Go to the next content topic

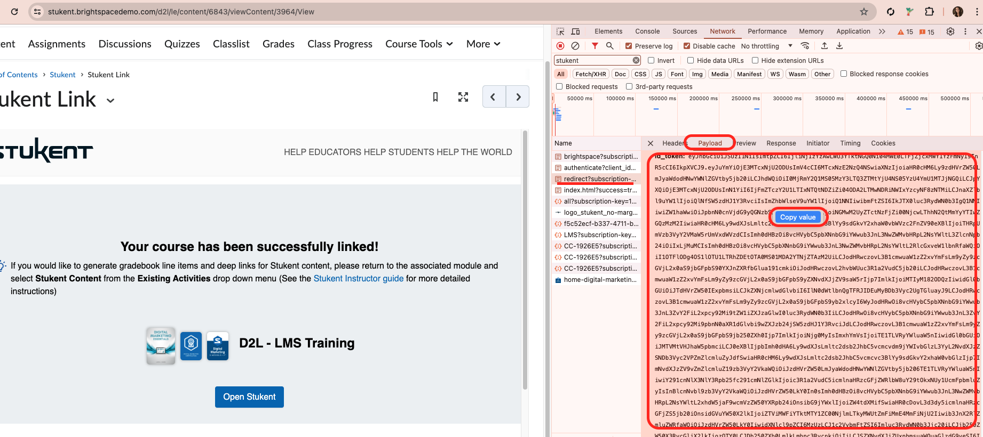[518, 97]
